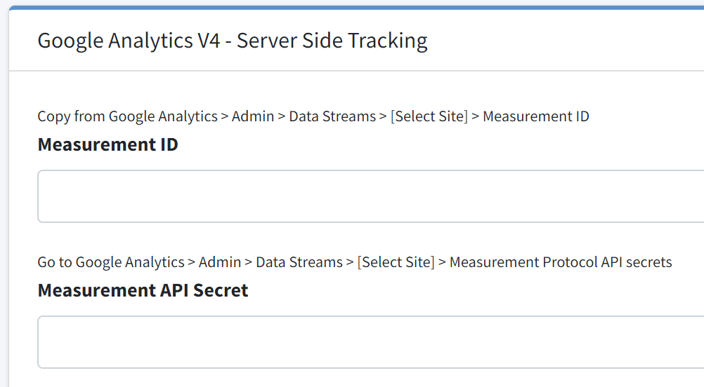The height and width of the screenshot is (387, 704).
Task: Click "Data Streams" in the Copy from hint
Action: click(332, 116)
